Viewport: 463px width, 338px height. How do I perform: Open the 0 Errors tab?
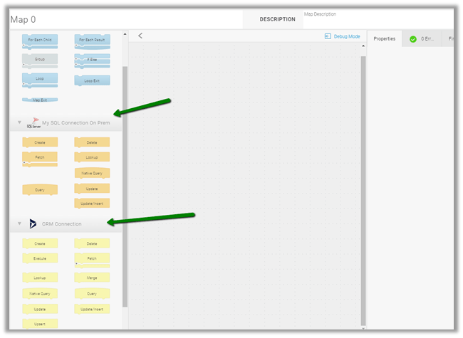click(422, 38)
